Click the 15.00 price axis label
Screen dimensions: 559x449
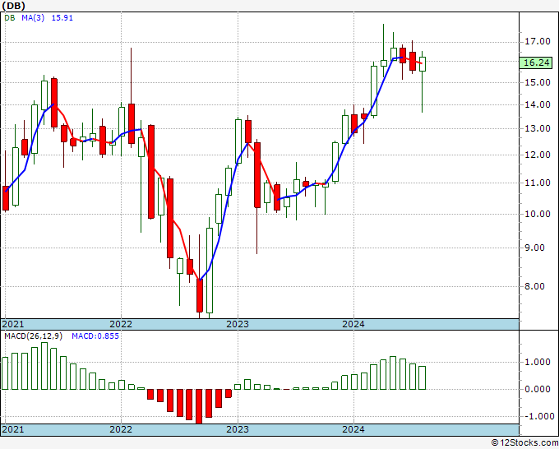(x=538, y=82)
